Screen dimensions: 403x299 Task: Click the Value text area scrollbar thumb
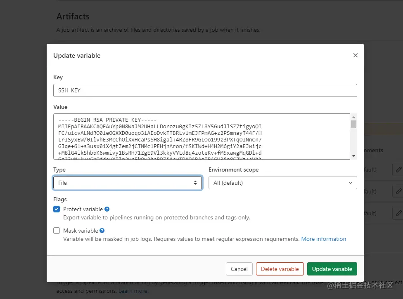click(x=353, y=125)
